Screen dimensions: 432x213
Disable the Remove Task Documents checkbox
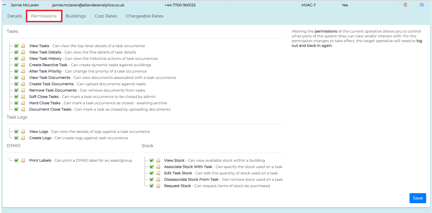click(x=16, y=90)
